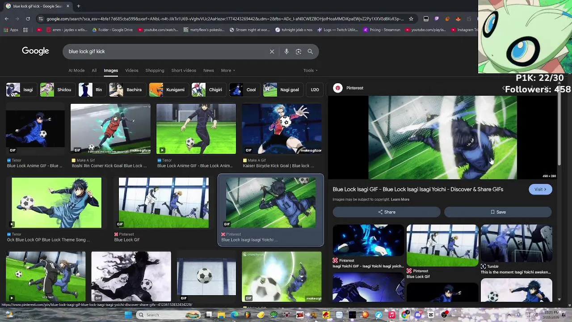The width and height of the screenshot is (572, 322).
Task: Share the selected Blue Lock Isagi GIF
Action: [x=387, y=212]
